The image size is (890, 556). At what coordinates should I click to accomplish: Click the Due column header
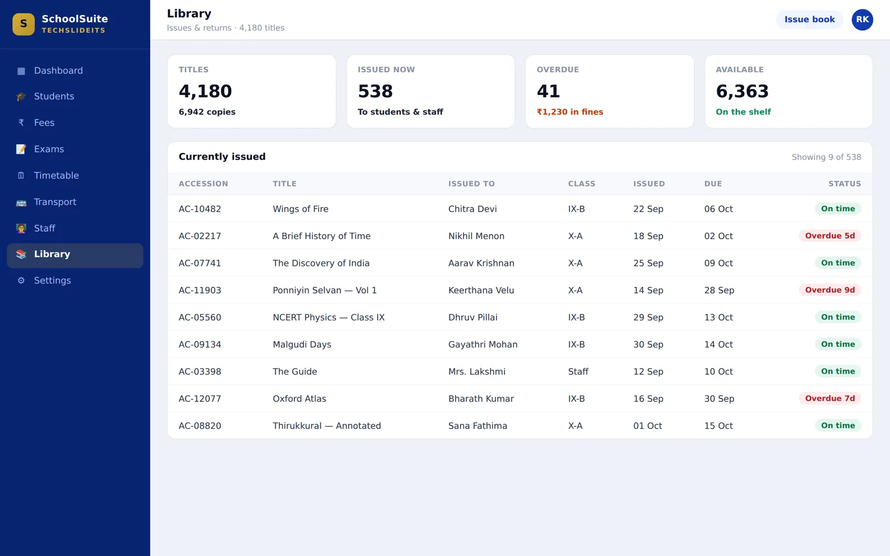point(713,183)
